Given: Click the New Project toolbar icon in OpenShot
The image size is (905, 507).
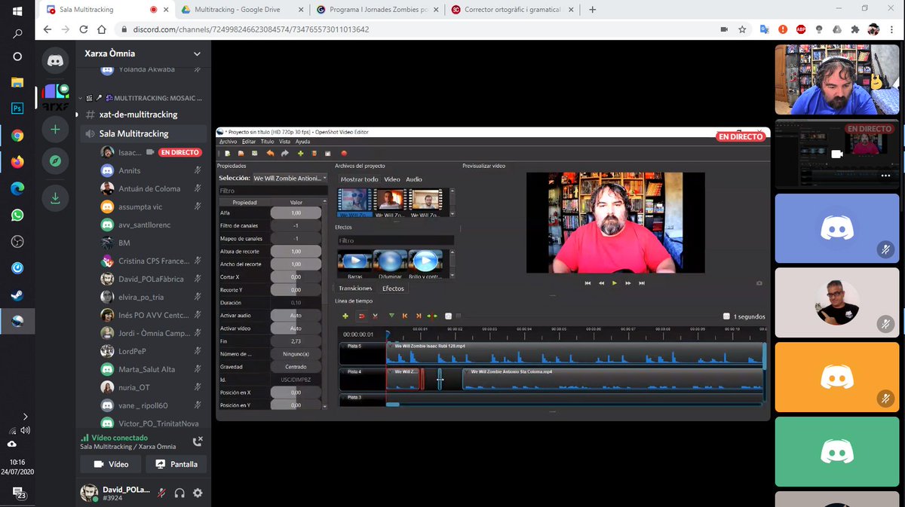Looking at the screenshot, I should click(x=227, y=154).
